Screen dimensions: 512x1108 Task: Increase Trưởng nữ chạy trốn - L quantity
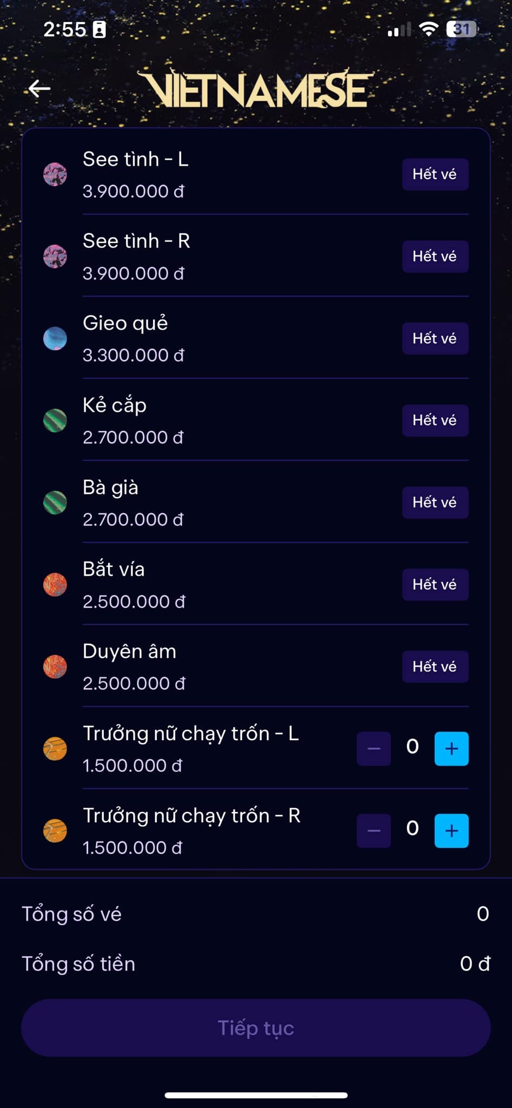tap(451, 749)
